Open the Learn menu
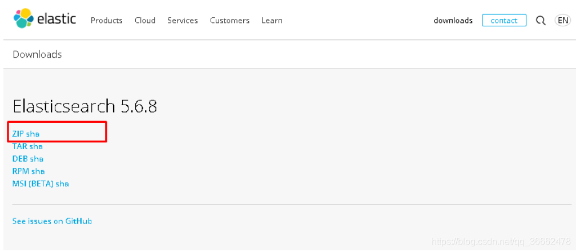The width and height of the screenshot is (576, 252). tap(272, 21)
